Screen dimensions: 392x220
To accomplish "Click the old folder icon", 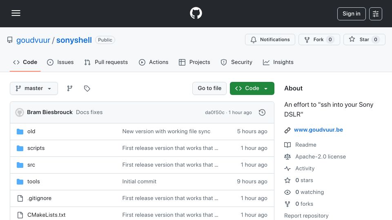I will [20, 132].
